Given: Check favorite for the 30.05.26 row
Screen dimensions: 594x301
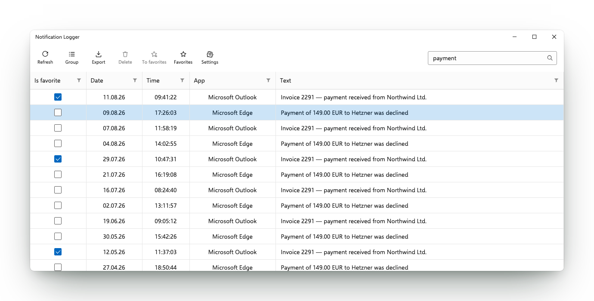Looking at the screenshot, I should (x=58, y=236).
